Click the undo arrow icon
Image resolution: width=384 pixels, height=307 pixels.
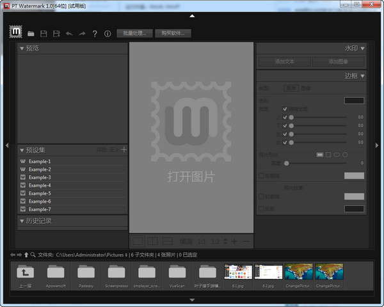[x=69, y=33]
